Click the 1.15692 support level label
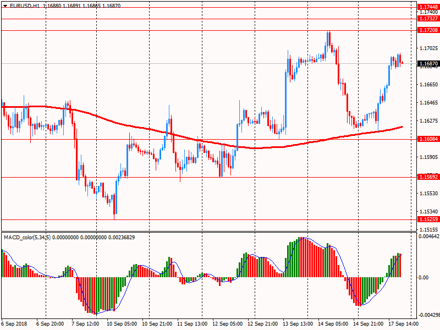The image size is (440, 330). pyautogui.click(x=428, y=177)
